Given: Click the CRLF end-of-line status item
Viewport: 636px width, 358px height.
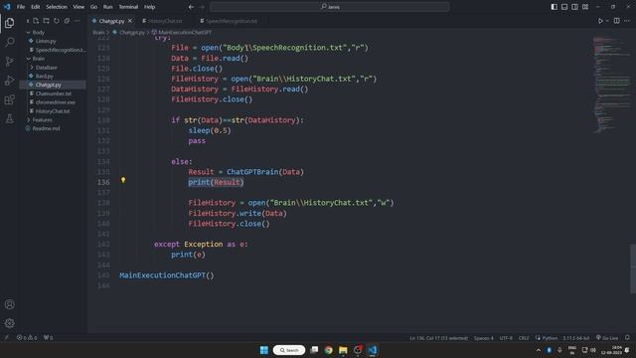Looking at the screenshot, I should click(524, 338).
